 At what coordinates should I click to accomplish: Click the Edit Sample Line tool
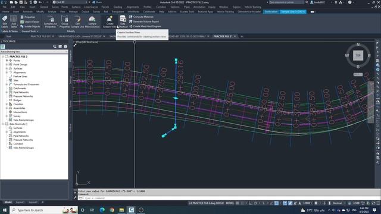(x=77, y=21)
